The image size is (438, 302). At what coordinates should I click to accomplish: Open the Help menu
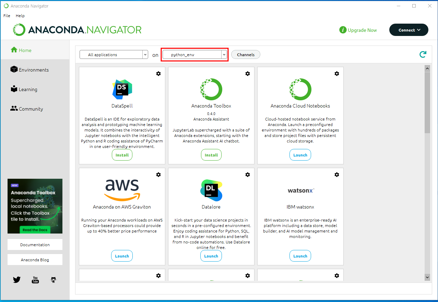[x=20, y=16]
